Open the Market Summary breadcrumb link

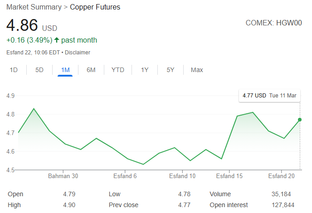pos(34,7)
